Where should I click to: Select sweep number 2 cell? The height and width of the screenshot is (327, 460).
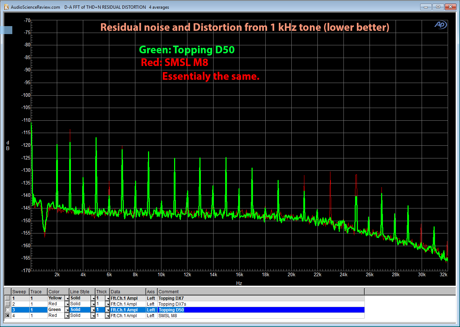(x=20, y=304)
